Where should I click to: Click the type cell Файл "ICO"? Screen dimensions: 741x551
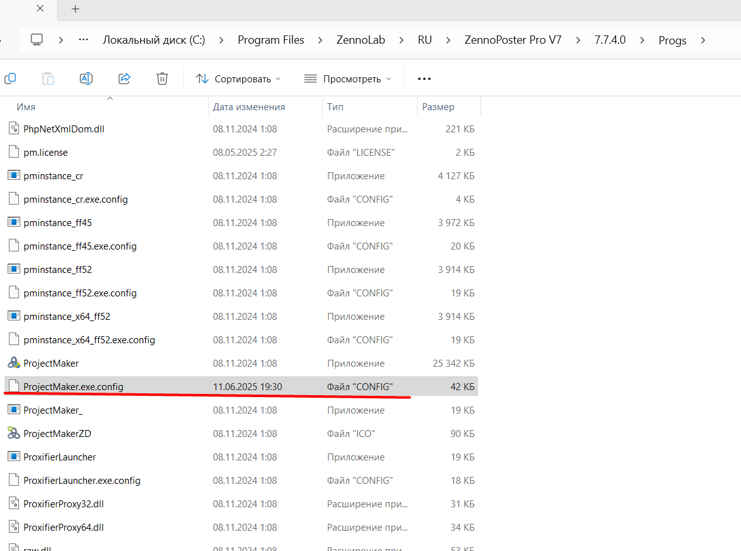(x=351, y=433)
